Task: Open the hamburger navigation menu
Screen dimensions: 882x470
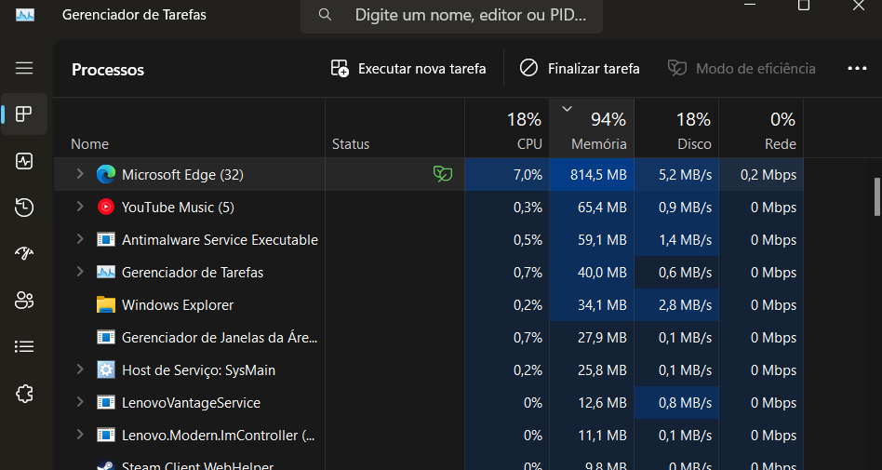Action: 24,68
